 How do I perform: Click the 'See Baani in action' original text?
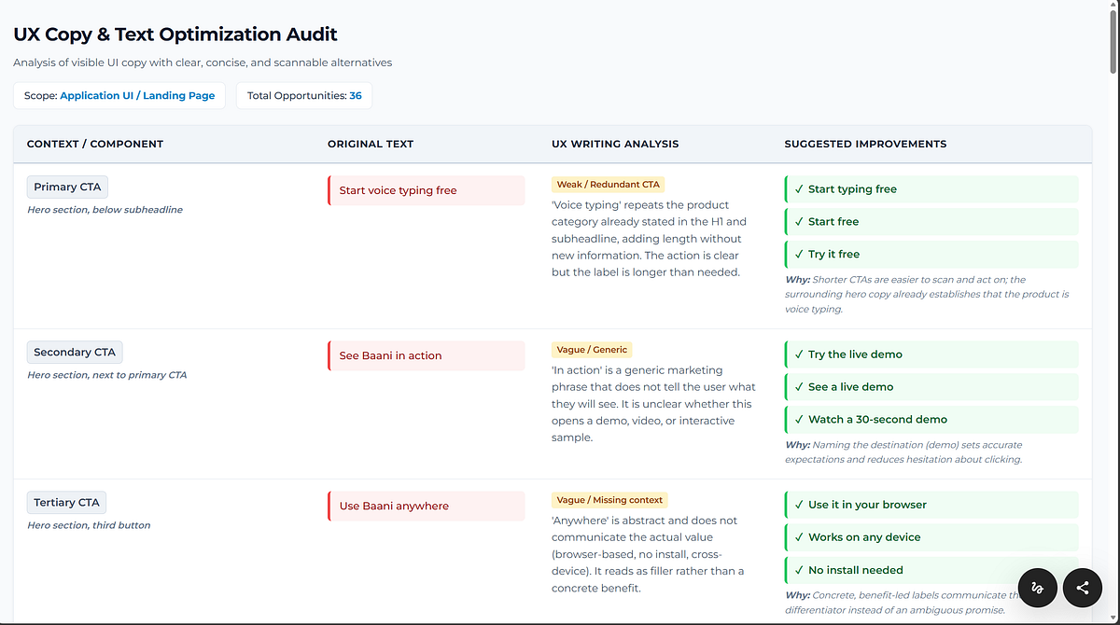coord(427,355)
